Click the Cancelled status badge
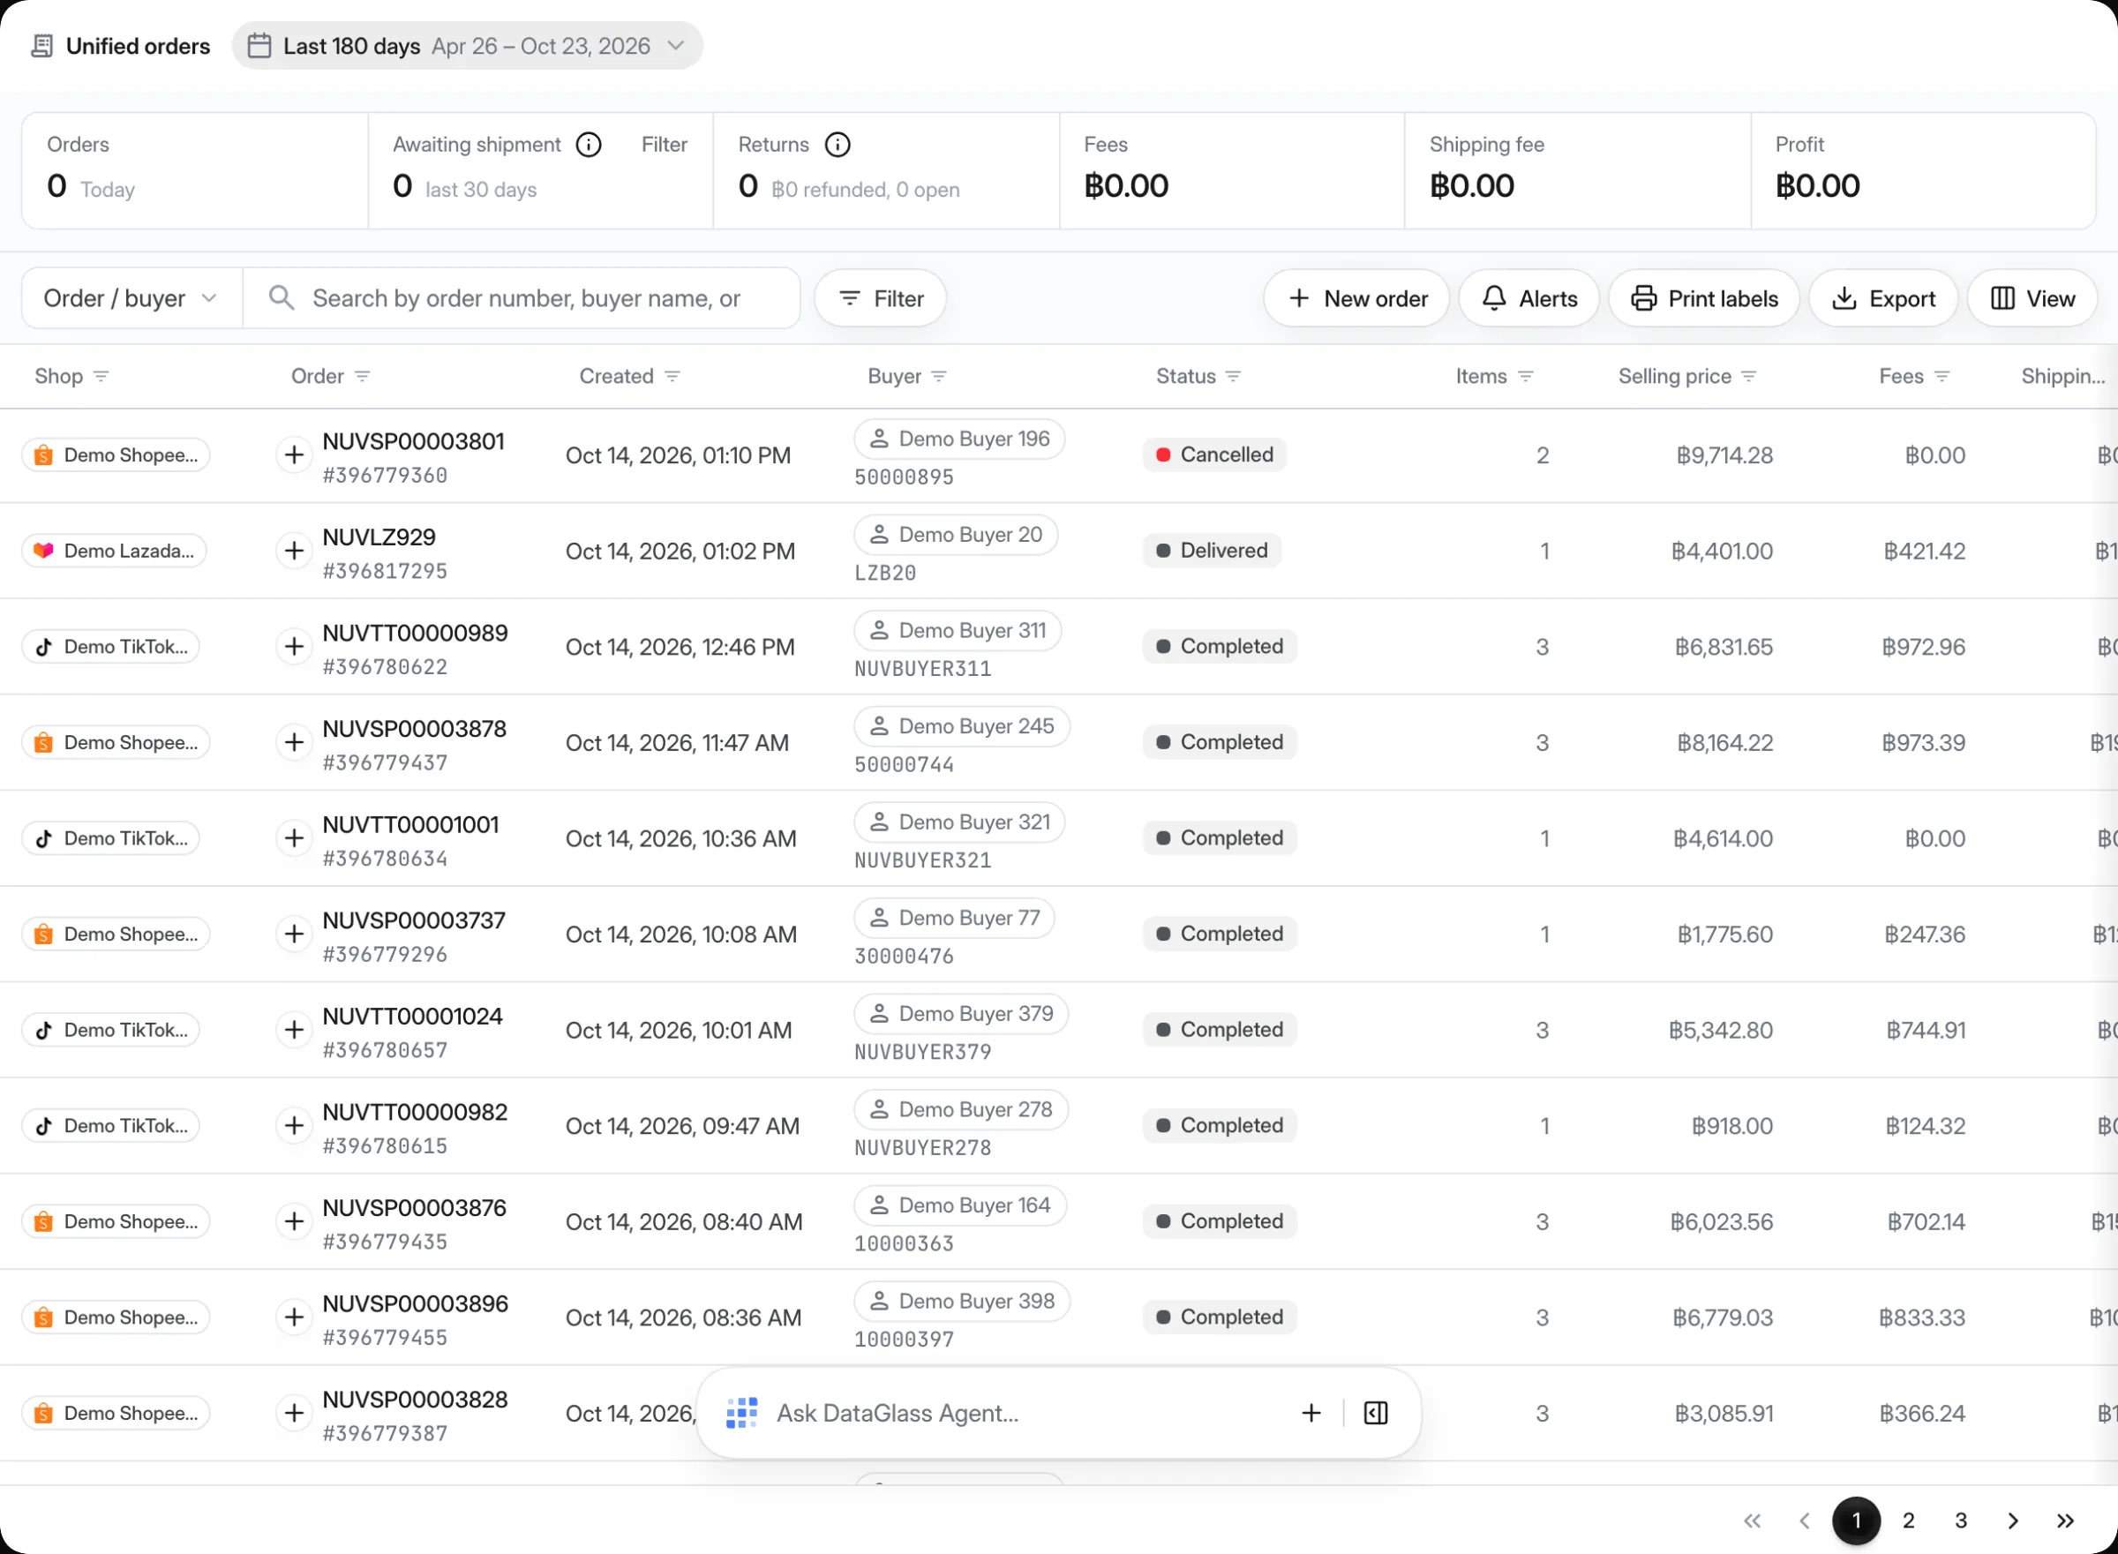Screen dimensions: 2118x1554 point(1214,455)
